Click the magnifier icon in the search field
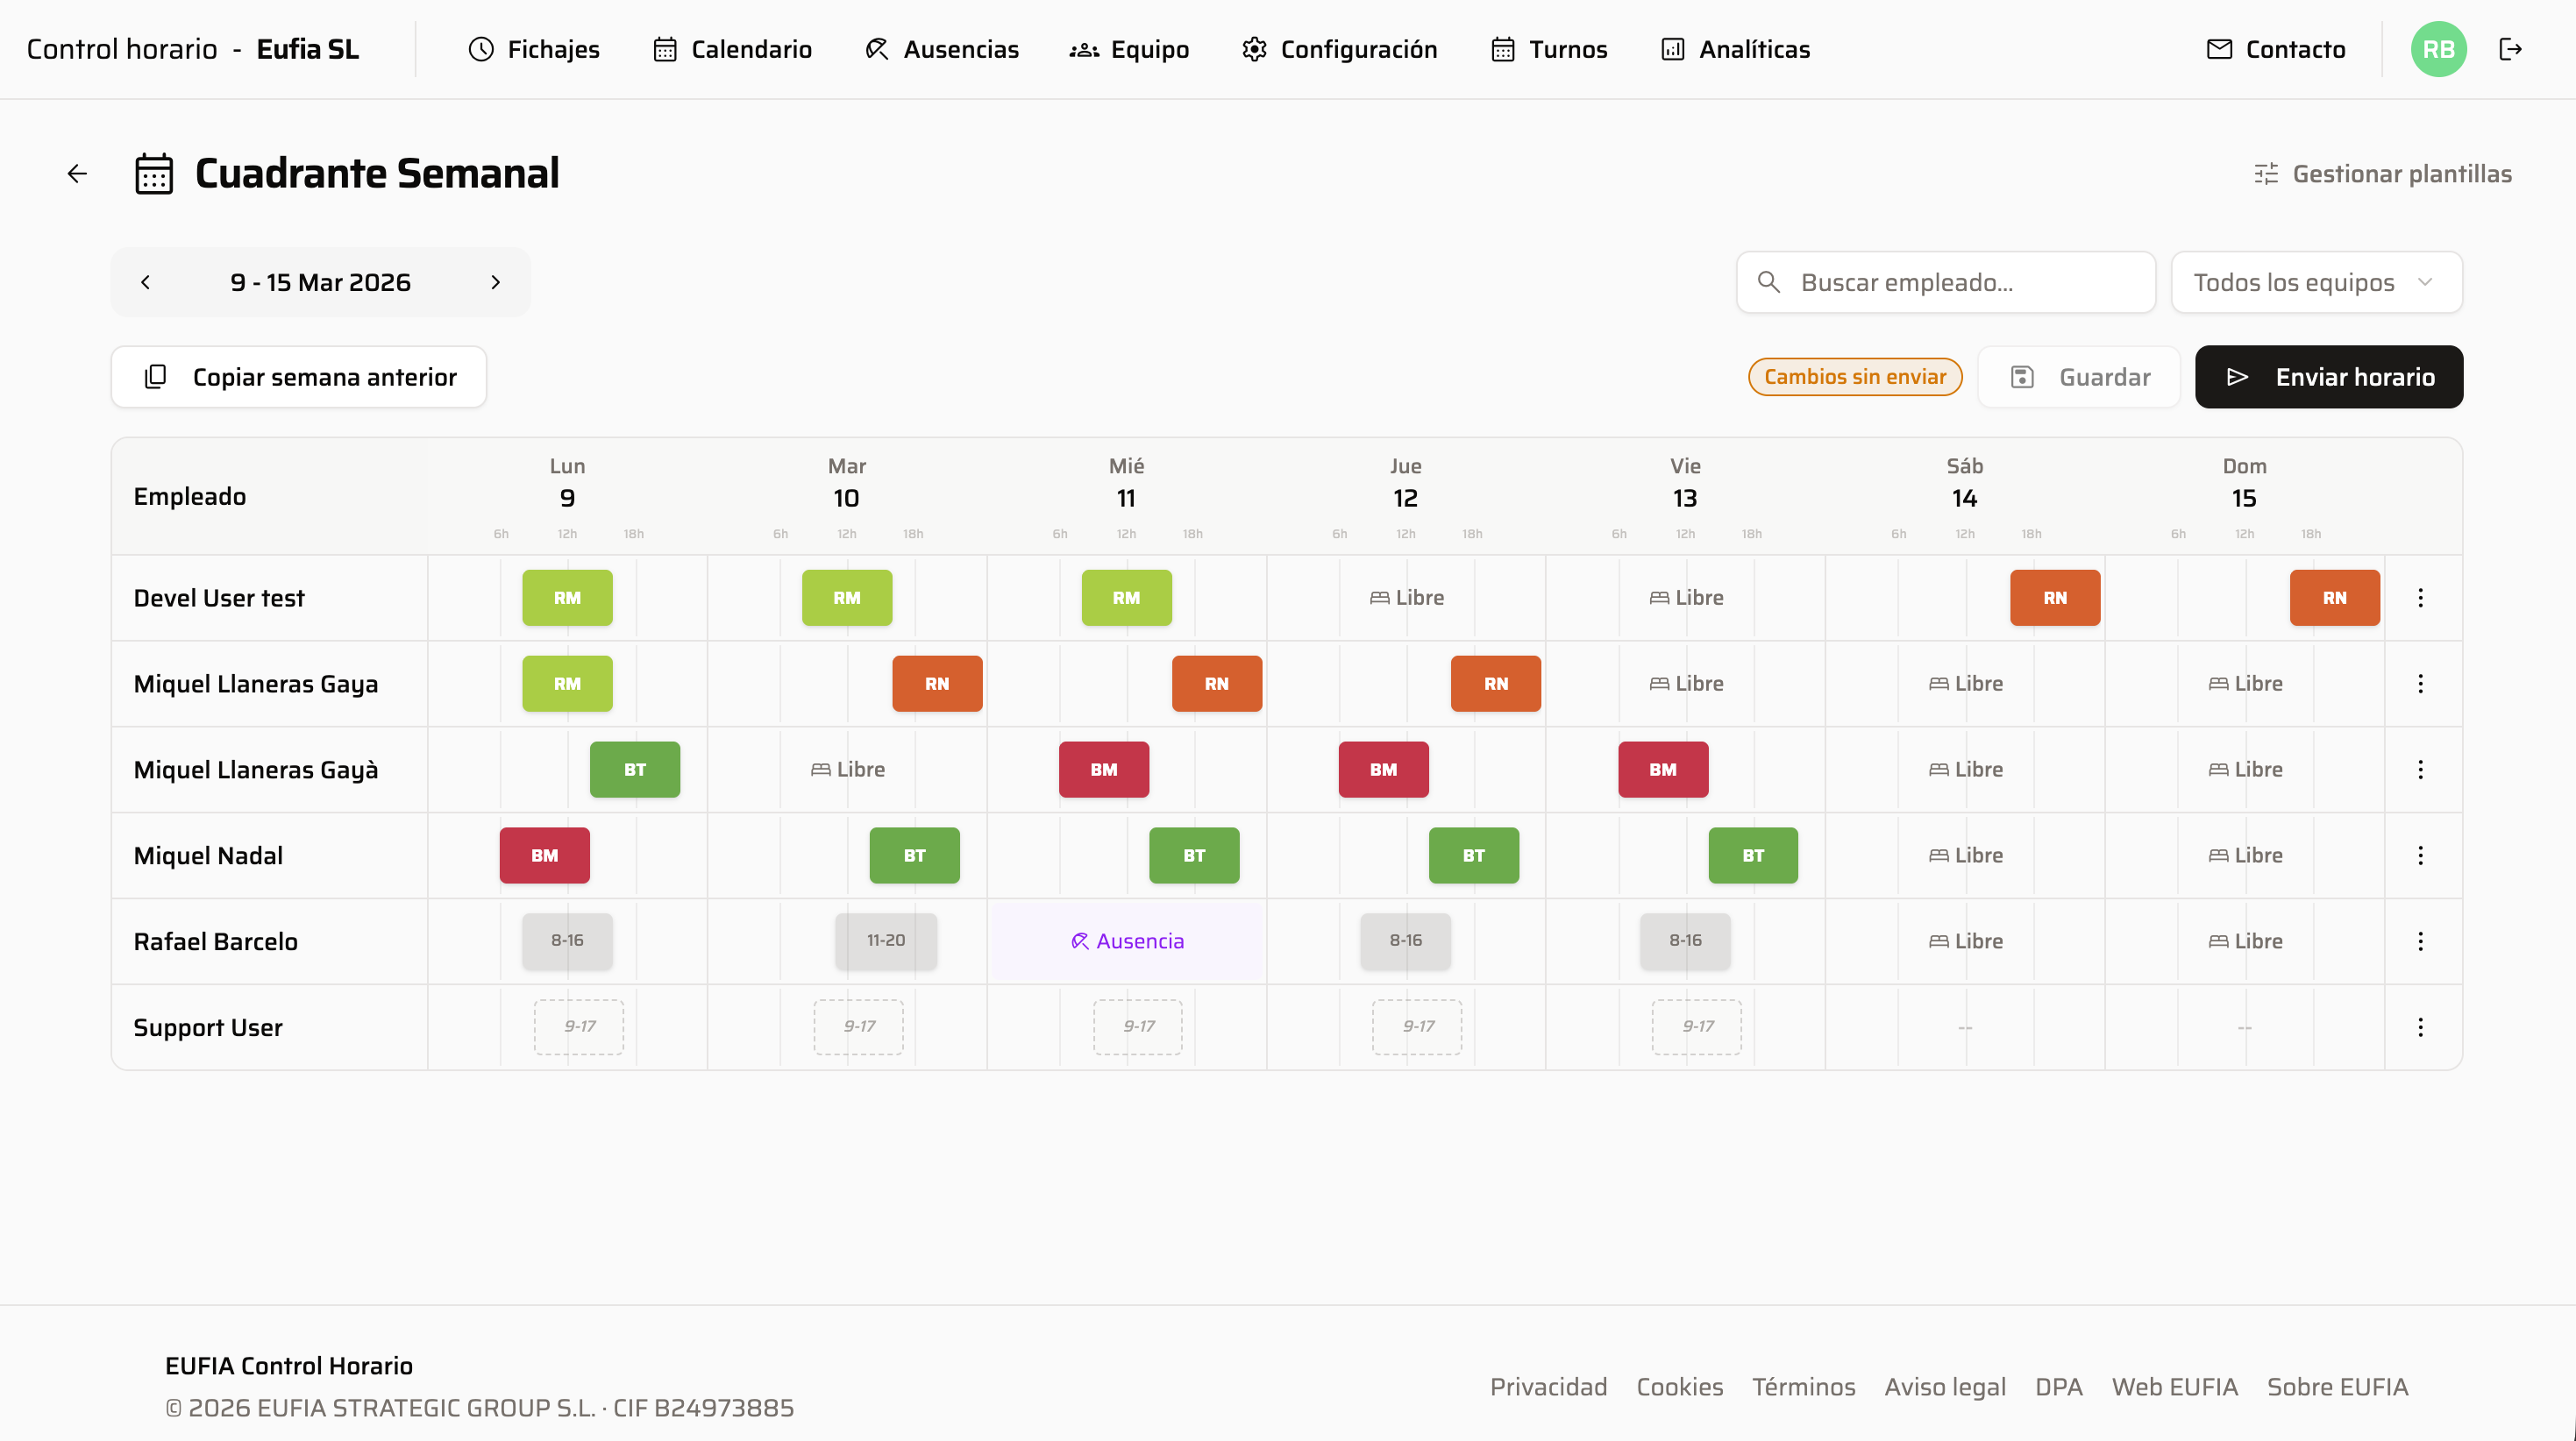Viewport: 2576px width, 1441px height. point(1770,282)
